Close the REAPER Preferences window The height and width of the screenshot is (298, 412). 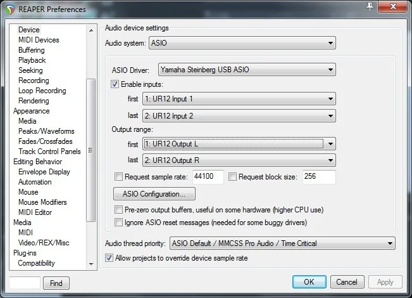393,6
